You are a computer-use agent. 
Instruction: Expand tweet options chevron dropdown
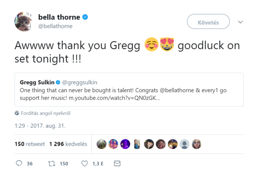[x=240, y=22]
